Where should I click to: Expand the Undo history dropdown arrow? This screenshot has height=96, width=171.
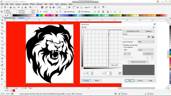tap(33, 7)
